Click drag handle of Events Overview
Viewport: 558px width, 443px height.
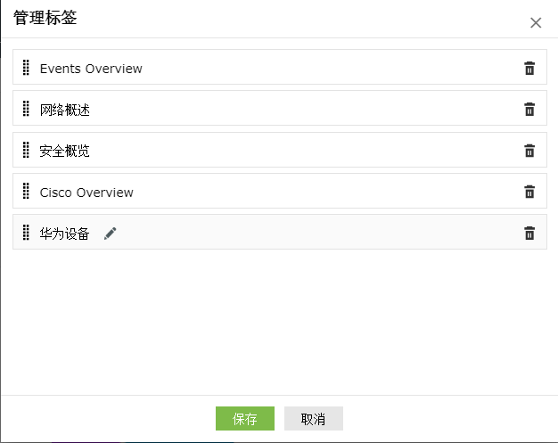[26, 69]
